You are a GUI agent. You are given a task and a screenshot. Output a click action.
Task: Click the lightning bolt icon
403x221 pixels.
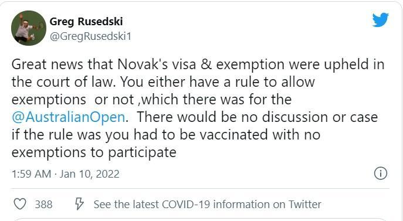79,205
